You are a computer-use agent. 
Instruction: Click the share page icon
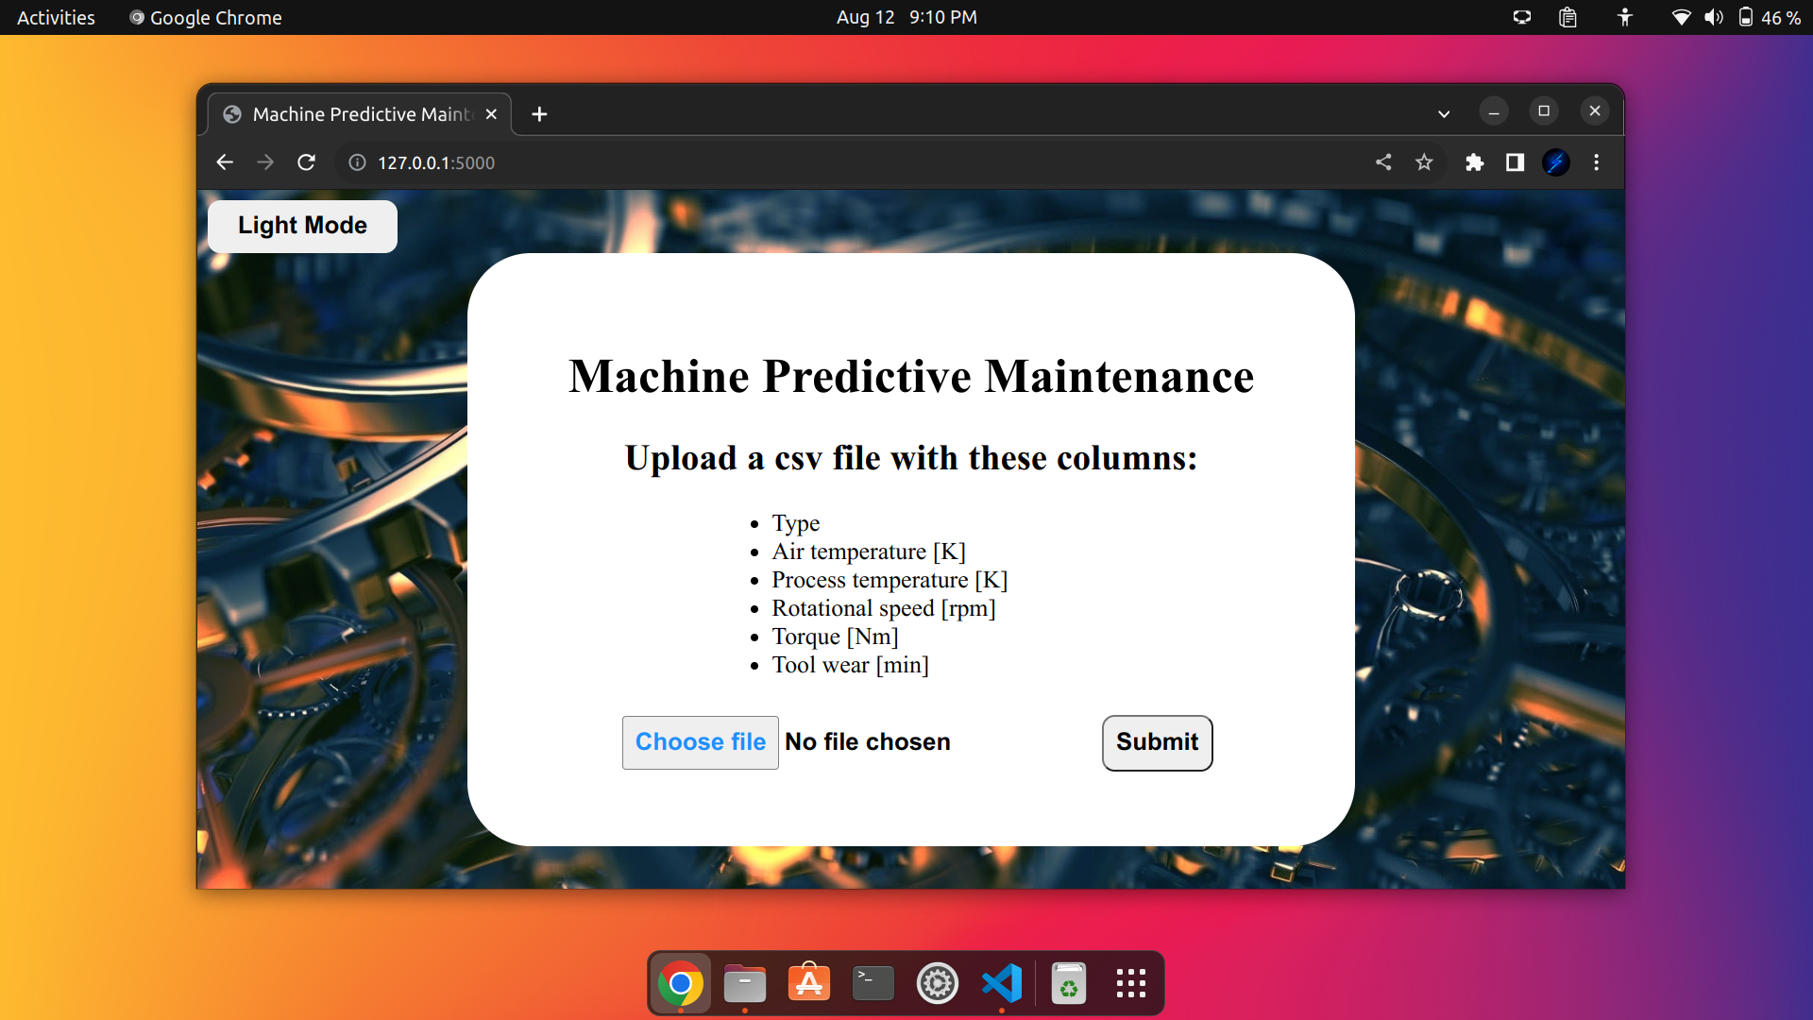[1383, 162]
